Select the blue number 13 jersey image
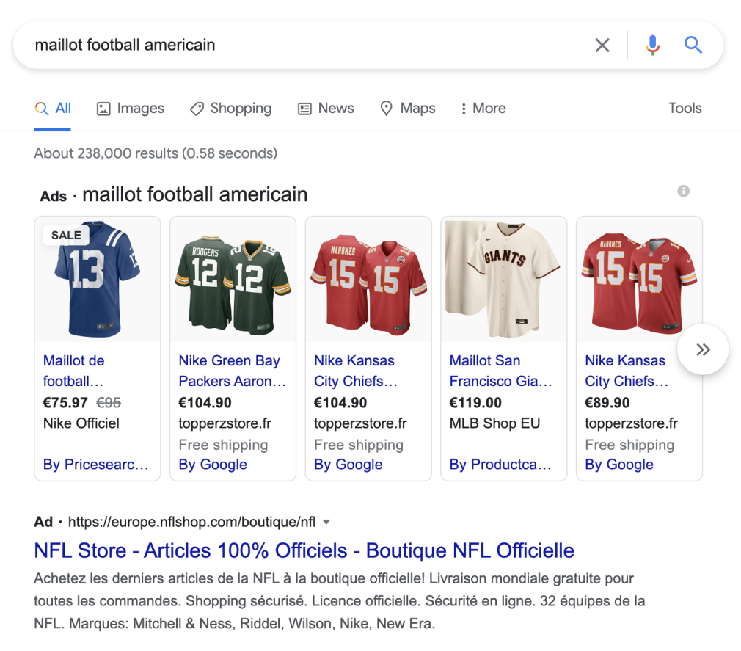Screen dimensions: 741x651 click(x=97, y=279)
